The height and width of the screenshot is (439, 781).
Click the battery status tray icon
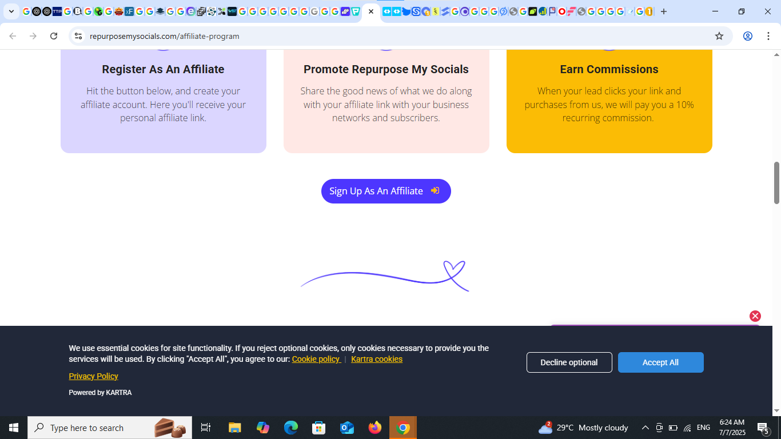[x=673, y=428]
